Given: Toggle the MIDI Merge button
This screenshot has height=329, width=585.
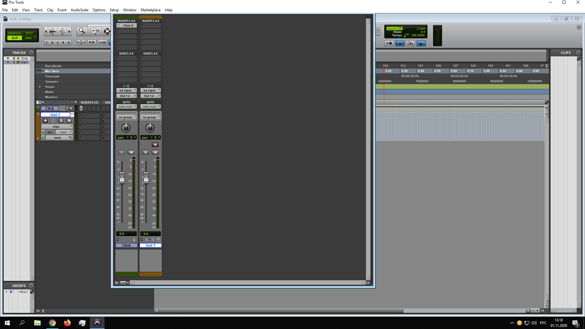Looking at the screenshot, I should click(x=410, y=43).
